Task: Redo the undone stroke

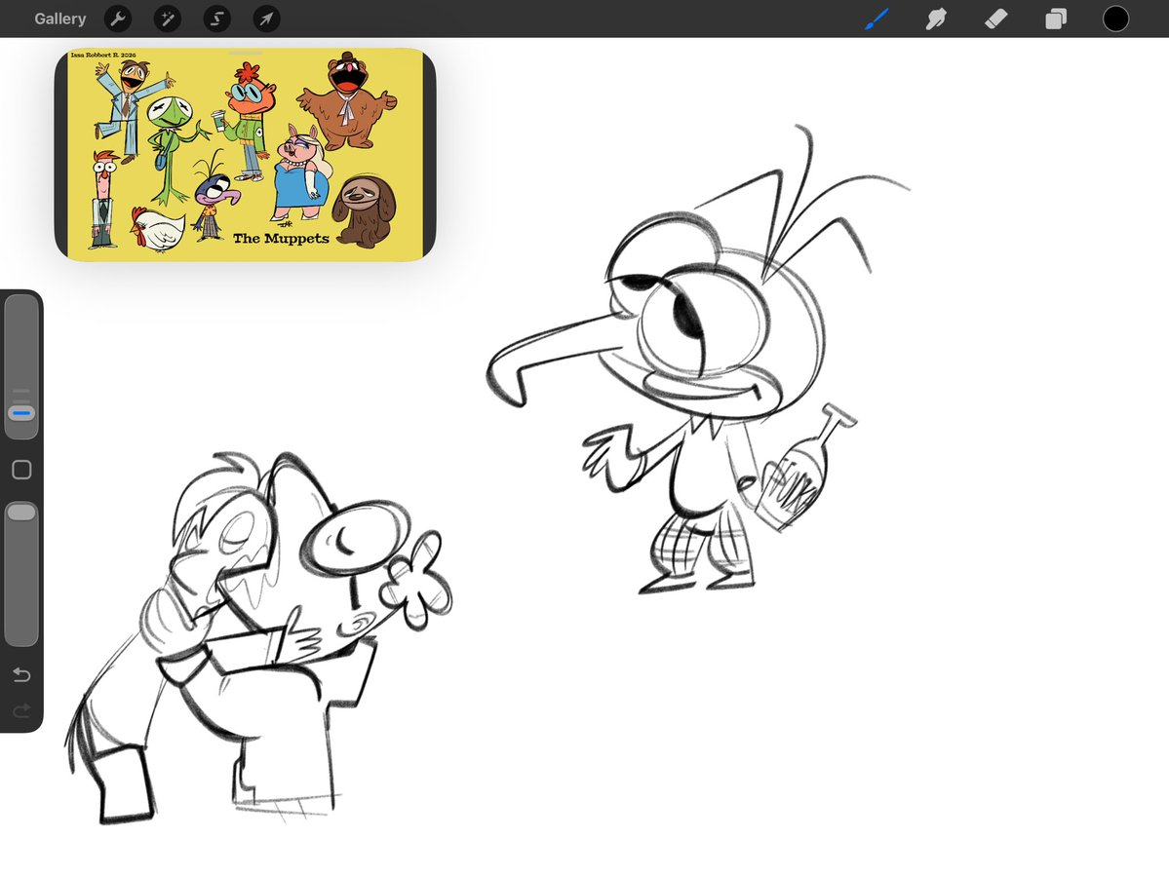Action: coord(21,710)
